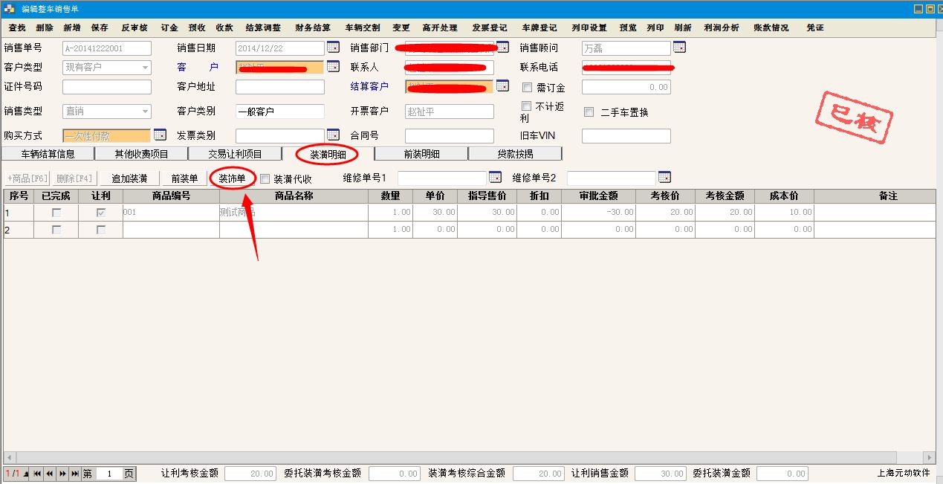Open the 销售类型 dropdown

(x=145, y=112)
